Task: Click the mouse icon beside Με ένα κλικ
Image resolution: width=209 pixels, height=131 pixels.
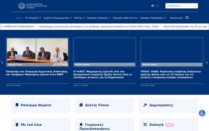Action: tap(17, 125)
